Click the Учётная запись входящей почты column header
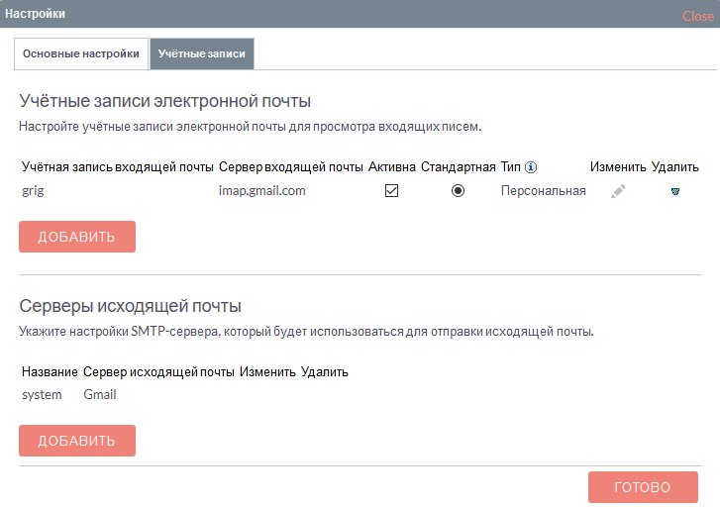Image resolution: width=720 pixels, height=507 pixels. [x=118, y=167]
